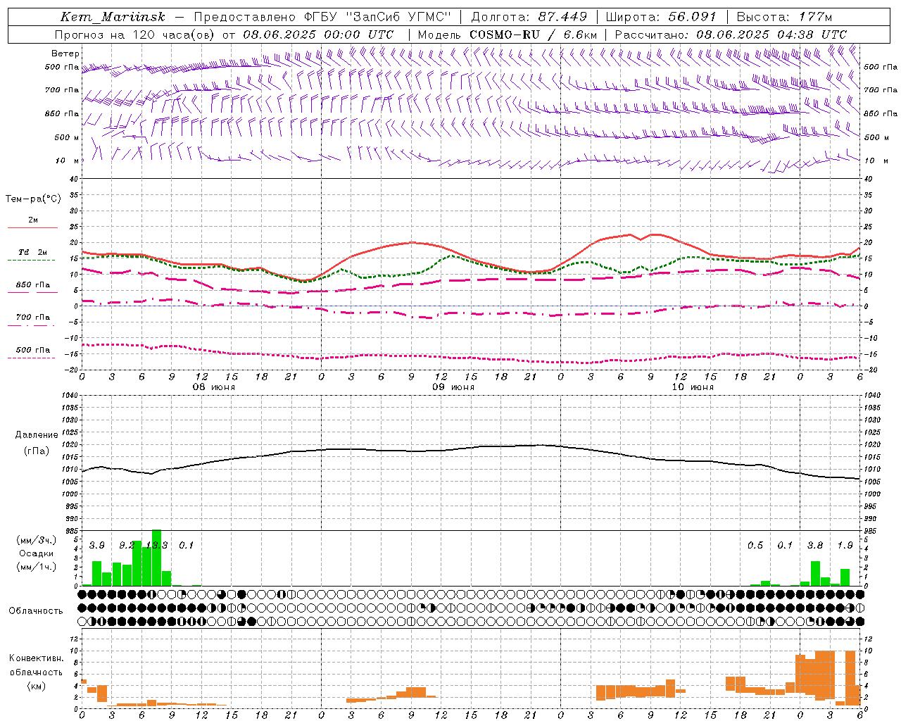This screenshot has height=721, width=901.
Task: Click the 0.5 precipitation total
Action: point(755,546)
